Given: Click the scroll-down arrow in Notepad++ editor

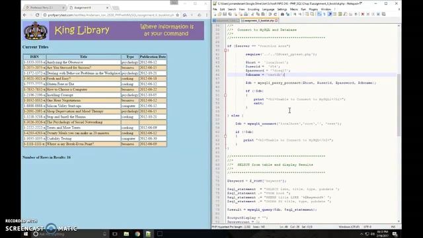Looking at the screenshot, I should point(399,221).
